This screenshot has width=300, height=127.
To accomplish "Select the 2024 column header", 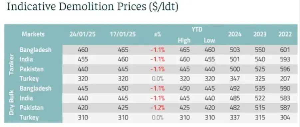I will click(235, 34).
